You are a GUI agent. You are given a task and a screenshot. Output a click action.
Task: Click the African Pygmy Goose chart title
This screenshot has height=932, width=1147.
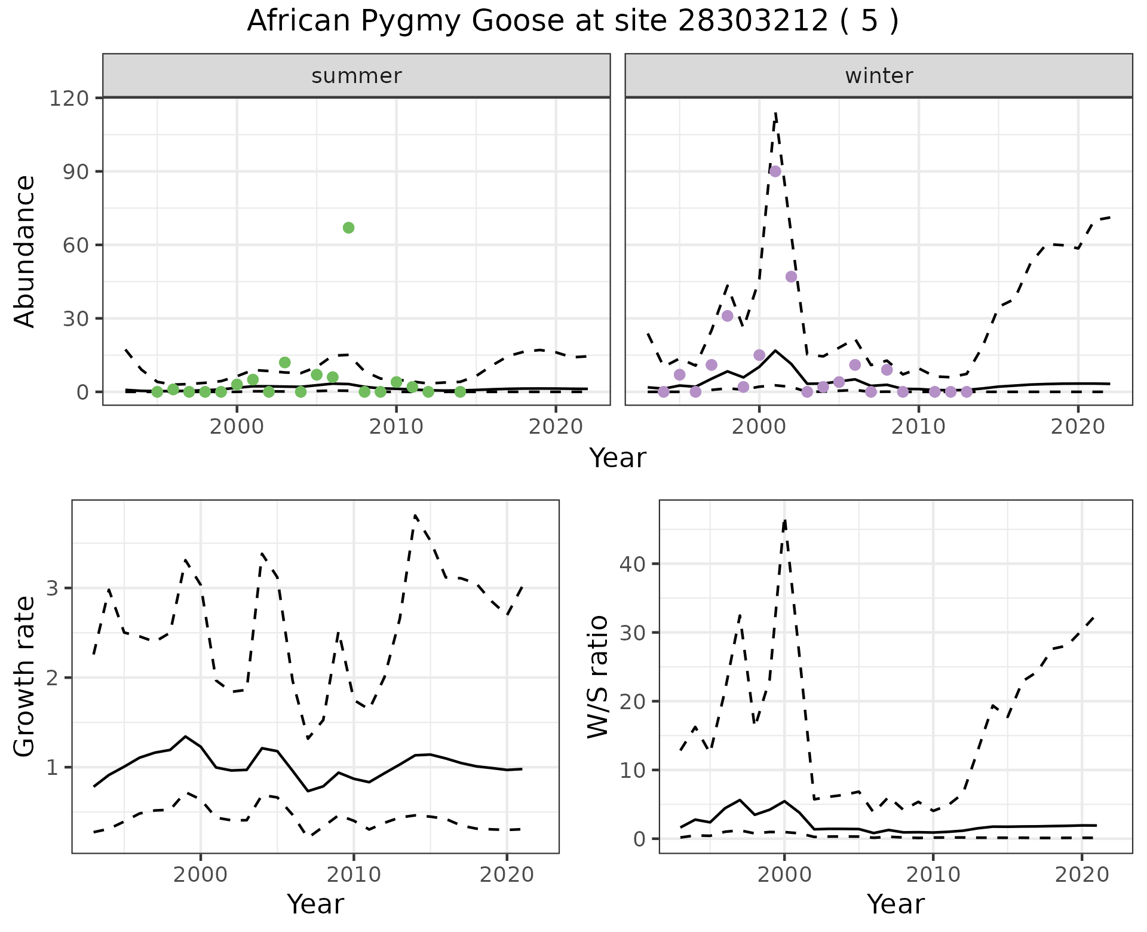pos(572,22)
